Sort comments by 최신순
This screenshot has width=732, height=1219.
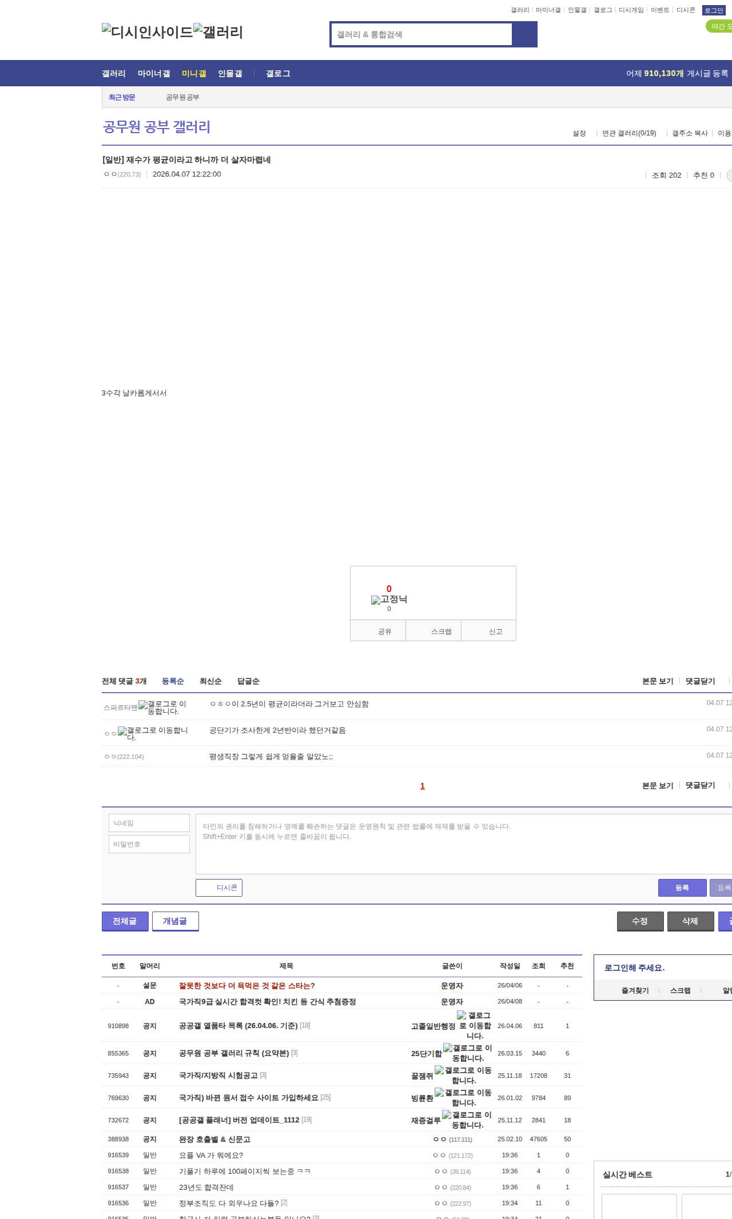[x=210, y=681]
